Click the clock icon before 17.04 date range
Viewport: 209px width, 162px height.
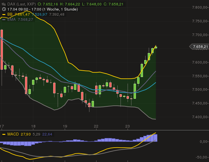point(4,9)
